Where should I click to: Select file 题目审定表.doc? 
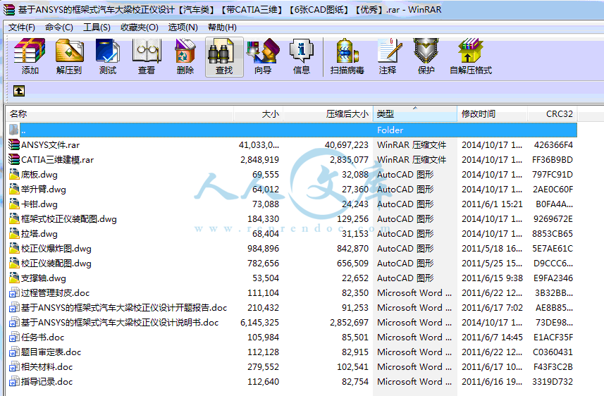click(51, 352)
